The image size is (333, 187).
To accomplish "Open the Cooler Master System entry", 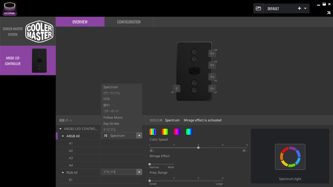I will pyautogui.click(x=28, y=31).
